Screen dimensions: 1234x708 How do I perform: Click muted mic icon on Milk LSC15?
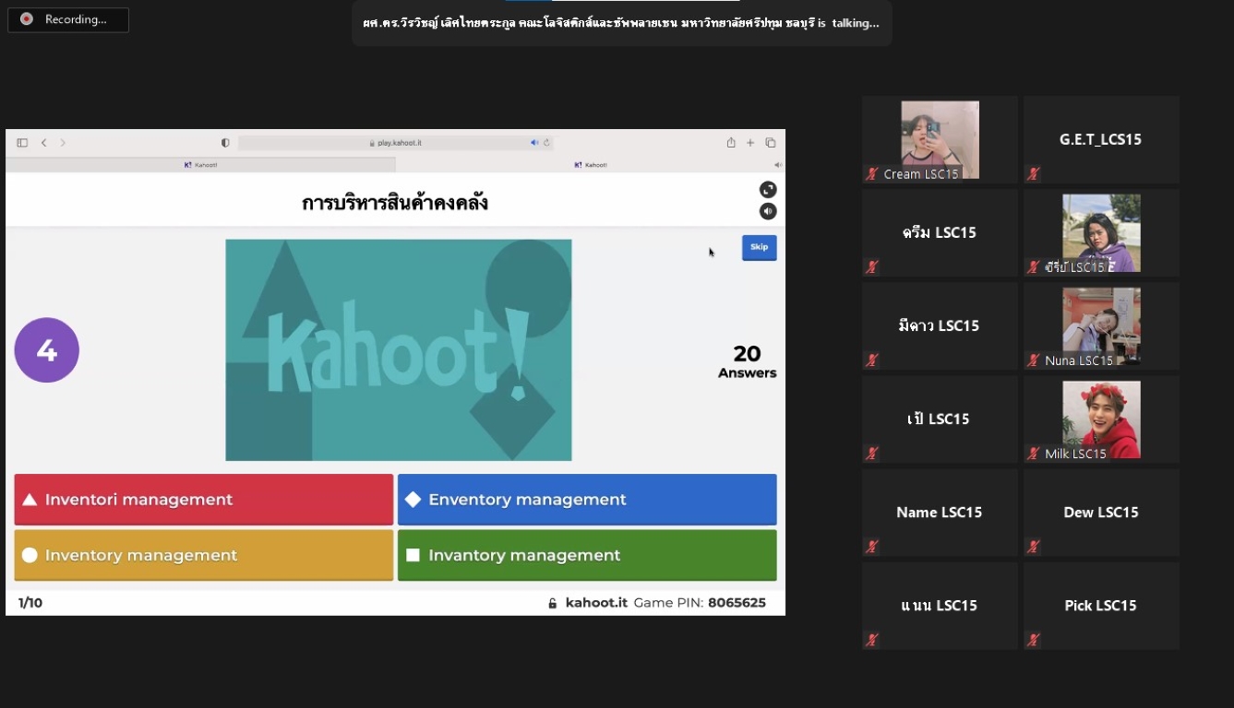pyautogui.click(x=1034, y=453)
